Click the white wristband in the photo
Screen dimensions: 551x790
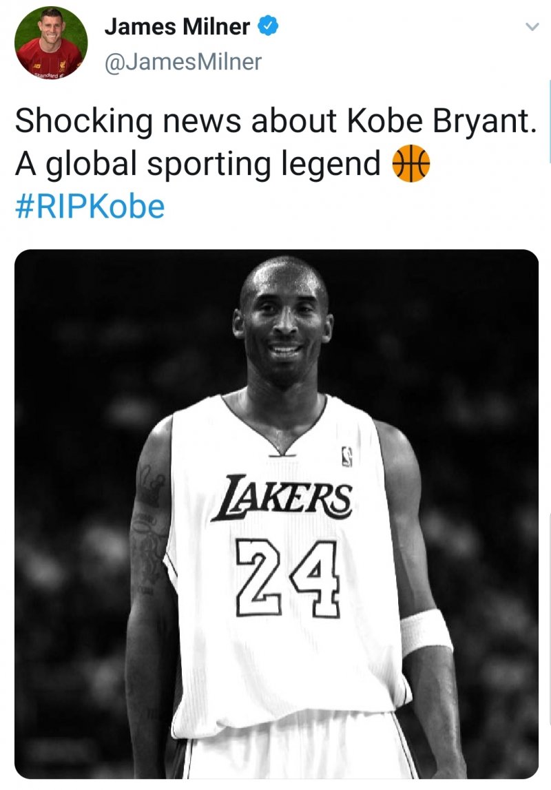pyautogui.click(x=426, y=632)
